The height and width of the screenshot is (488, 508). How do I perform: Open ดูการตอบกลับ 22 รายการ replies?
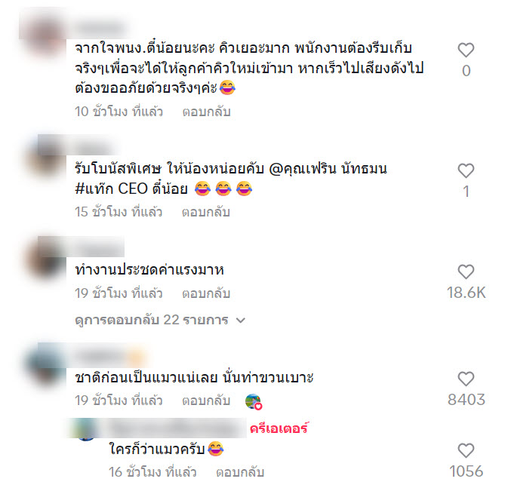click(160, 321)
